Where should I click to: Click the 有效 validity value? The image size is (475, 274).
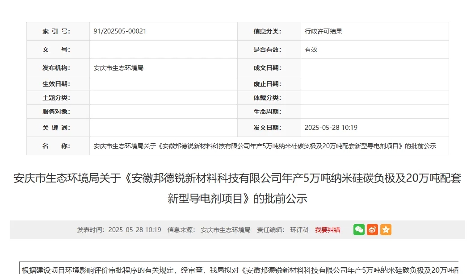[x=311, y=50]
